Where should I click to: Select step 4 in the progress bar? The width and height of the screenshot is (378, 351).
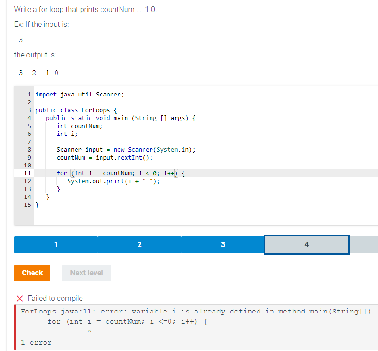tap(306, 244)
